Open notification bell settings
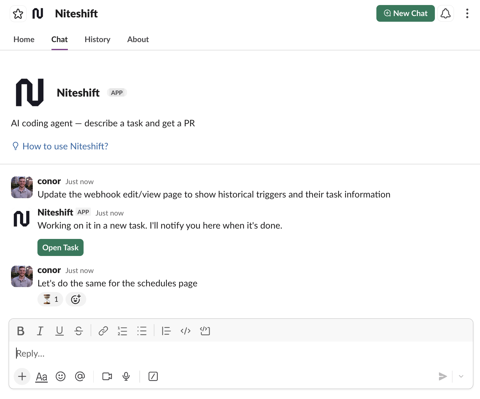 (x=445, y=13)
